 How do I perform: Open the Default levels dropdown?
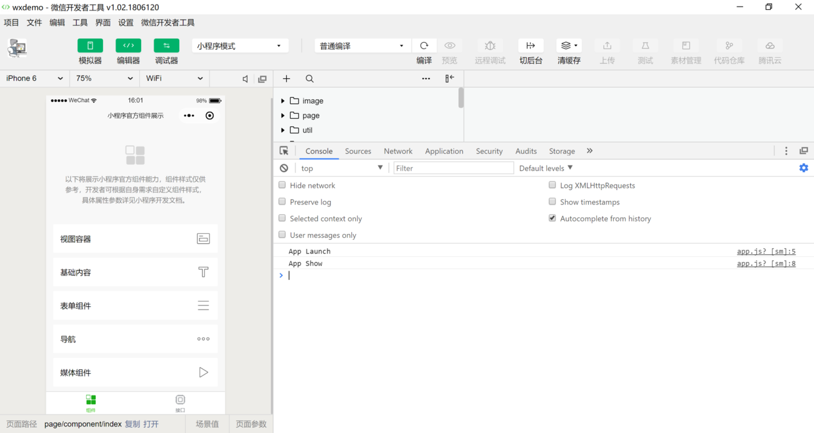point(546,168)
